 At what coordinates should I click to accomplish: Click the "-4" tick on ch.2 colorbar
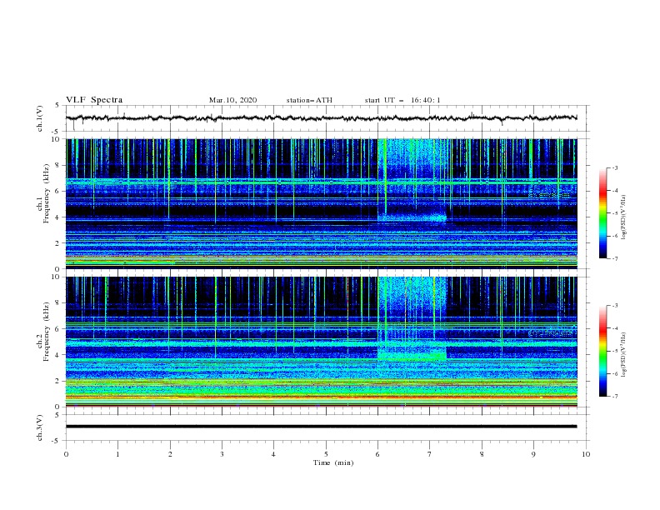pos(614,328)
